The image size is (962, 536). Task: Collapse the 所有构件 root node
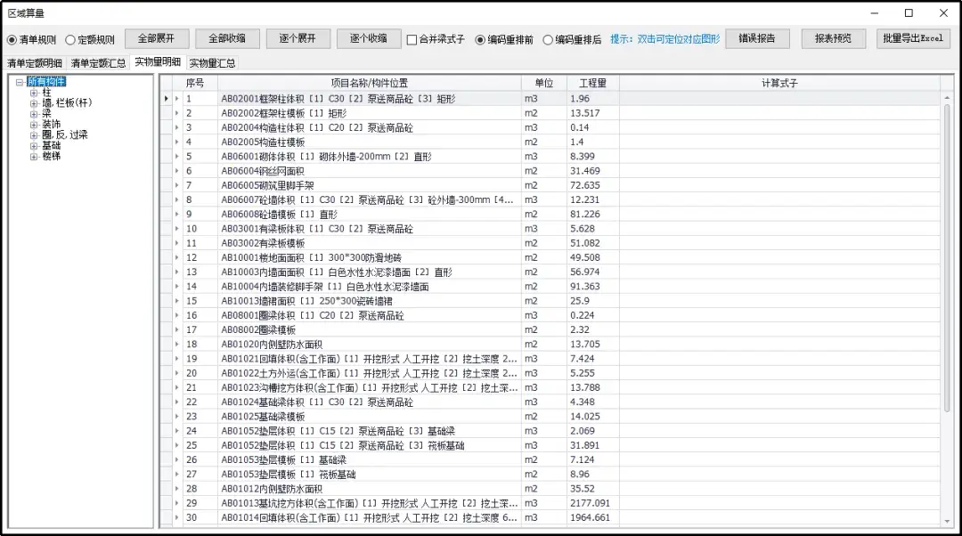[20, 82]
